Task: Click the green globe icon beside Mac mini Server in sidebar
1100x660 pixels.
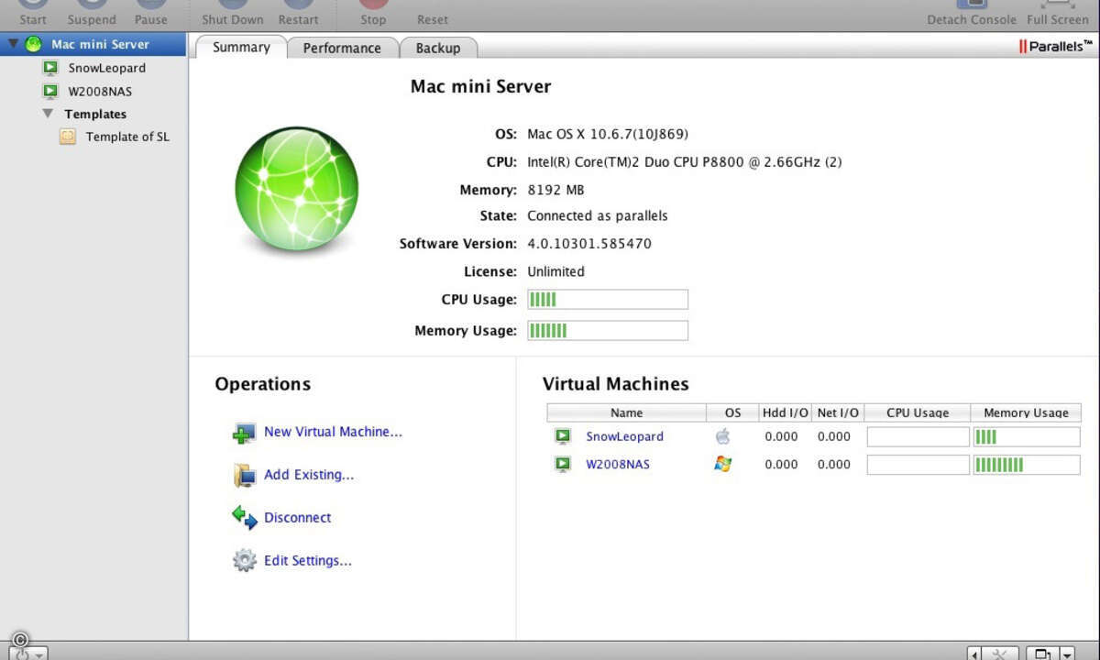Action: pos(34,44)
